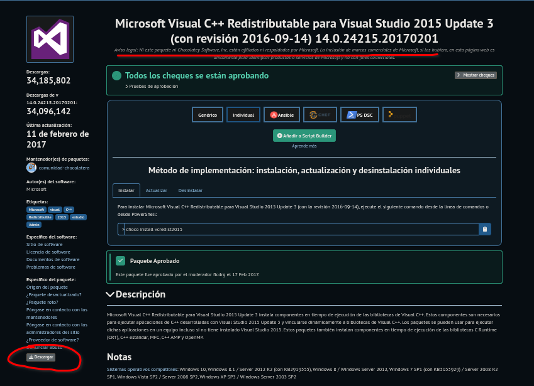The width and height of the screenshot is (534, 386).
Task: Open the Desinstalar tab
Action: coord(190,190)
